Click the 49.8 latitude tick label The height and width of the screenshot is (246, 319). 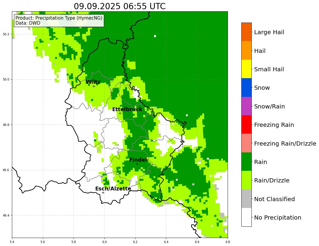click(x=7, y=125)
